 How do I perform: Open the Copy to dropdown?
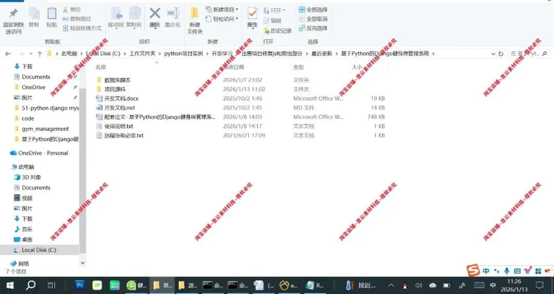(x=134, y=17)
